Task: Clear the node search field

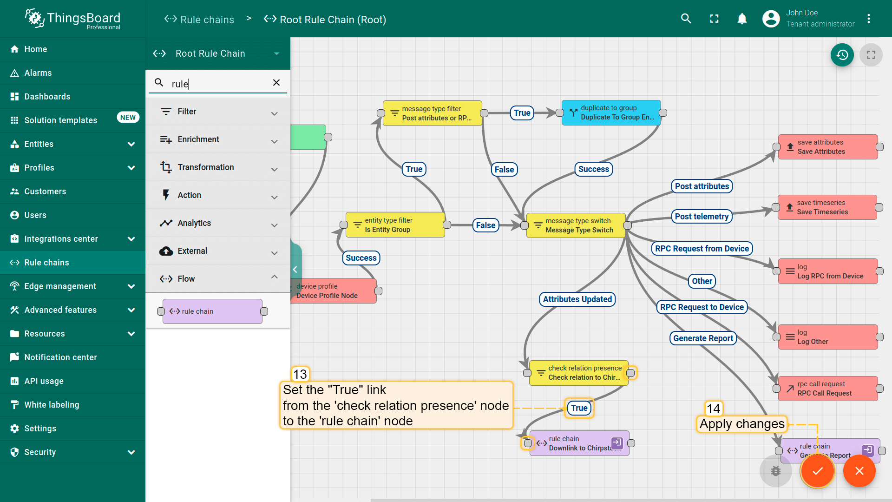Action: (276, 83)
